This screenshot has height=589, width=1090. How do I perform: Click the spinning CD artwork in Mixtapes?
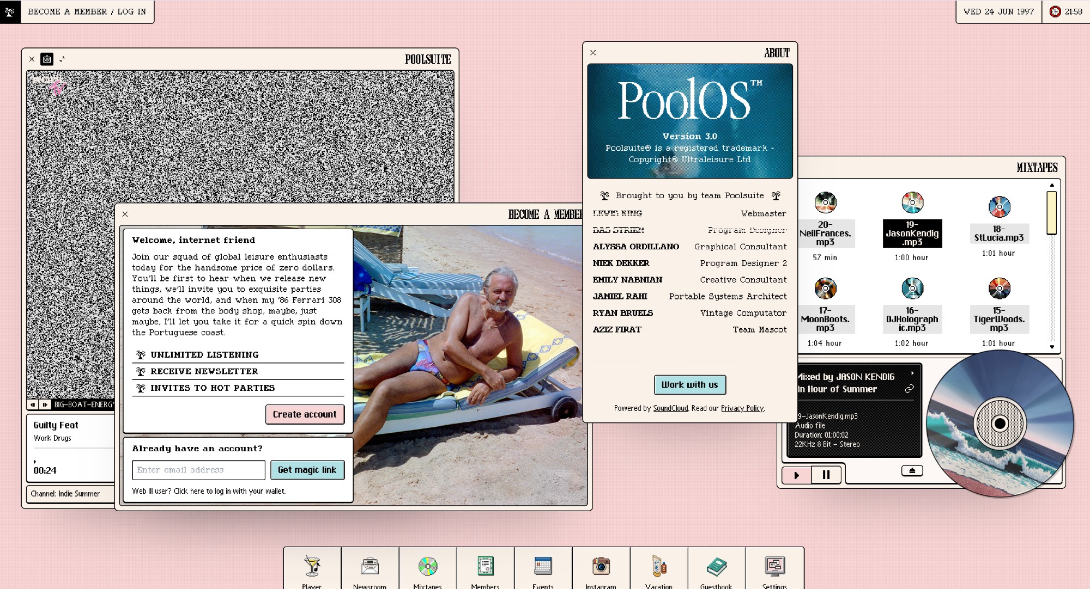(1000, 424)
